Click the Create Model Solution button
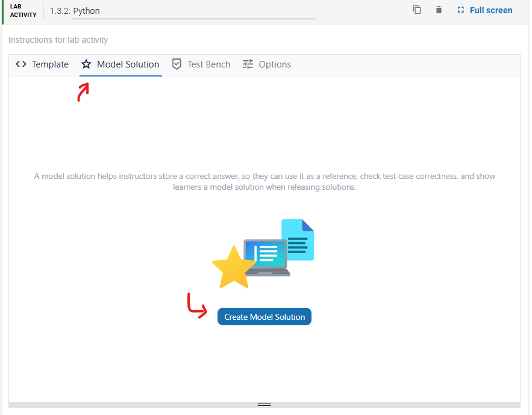Screen dimensions: 532x415 (x=264, y=317)
